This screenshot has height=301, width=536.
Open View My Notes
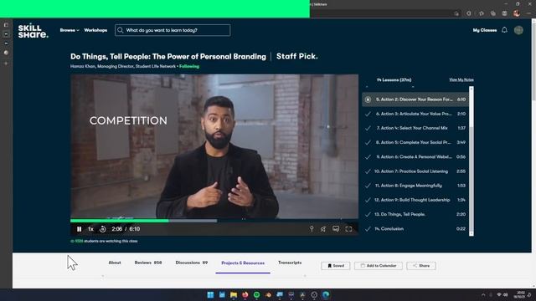pyautogui.click(x=461, y=79)
